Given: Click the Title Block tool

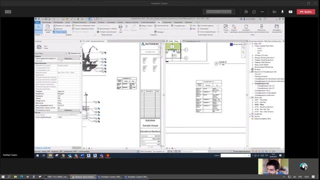Looking at the screenshot, I should click(205, 25).
